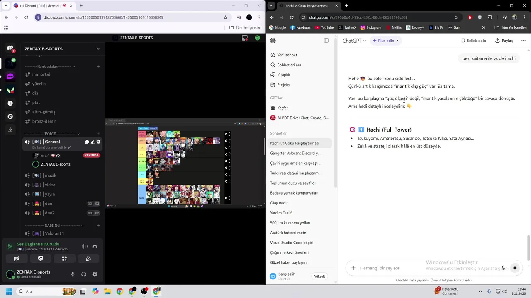This screenshot has width=531, height=298.
Task: Open Discord user settings gear
Action: pos(95,274)
